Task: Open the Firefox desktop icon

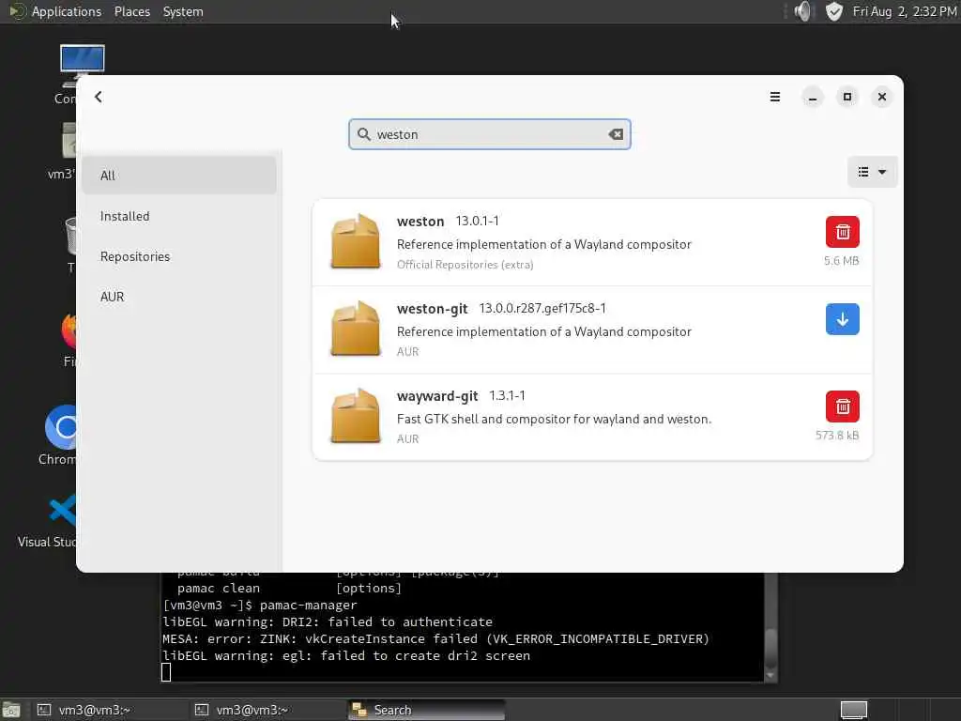Action: tap(69, 331)
